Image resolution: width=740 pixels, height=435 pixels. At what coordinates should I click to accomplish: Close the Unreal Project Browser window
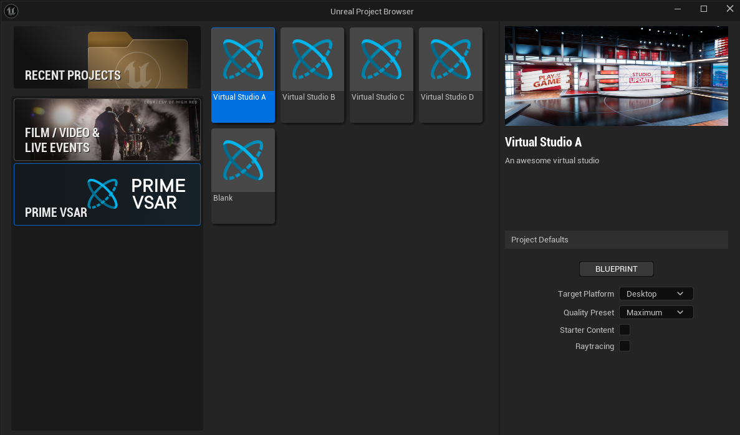pyautogui.click(x=729, y=9)
